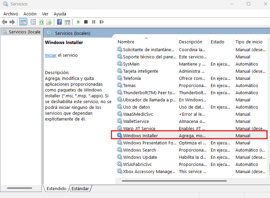Select the Uso de datos service name

[x=136, y=107]
